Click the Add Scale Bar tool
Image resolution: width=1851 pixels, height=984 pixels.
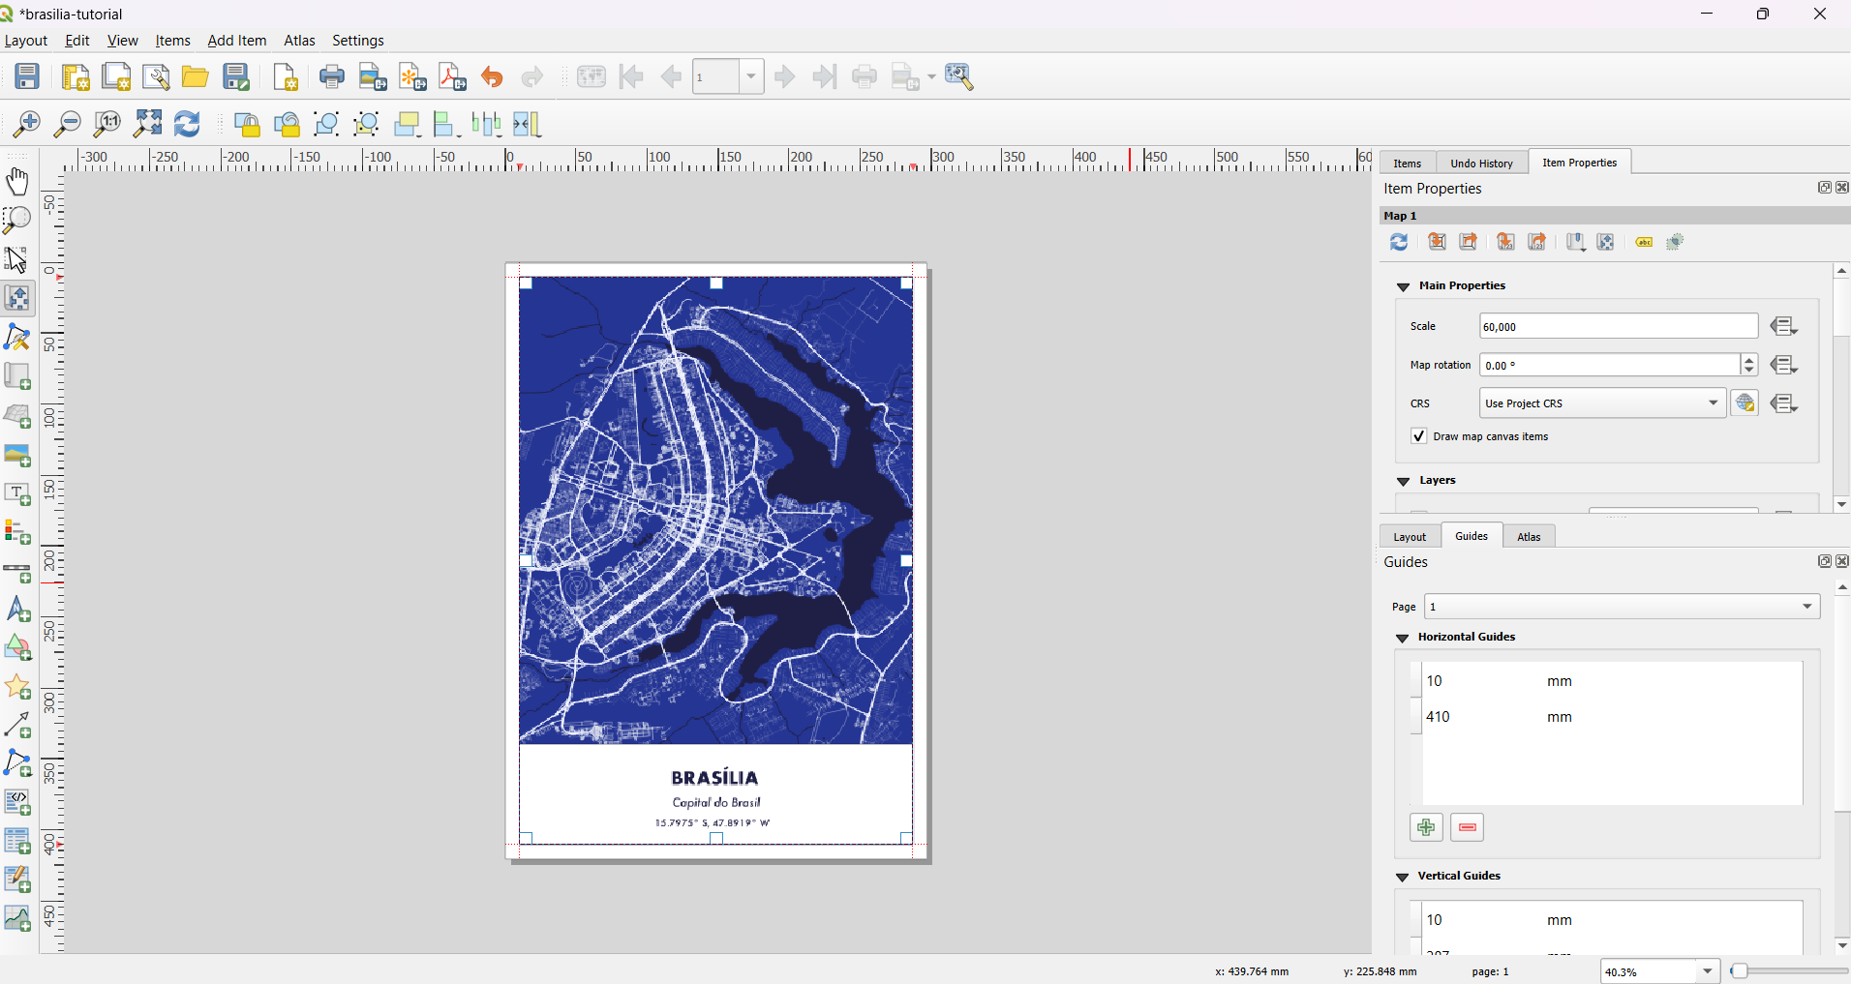pos(17,573)
